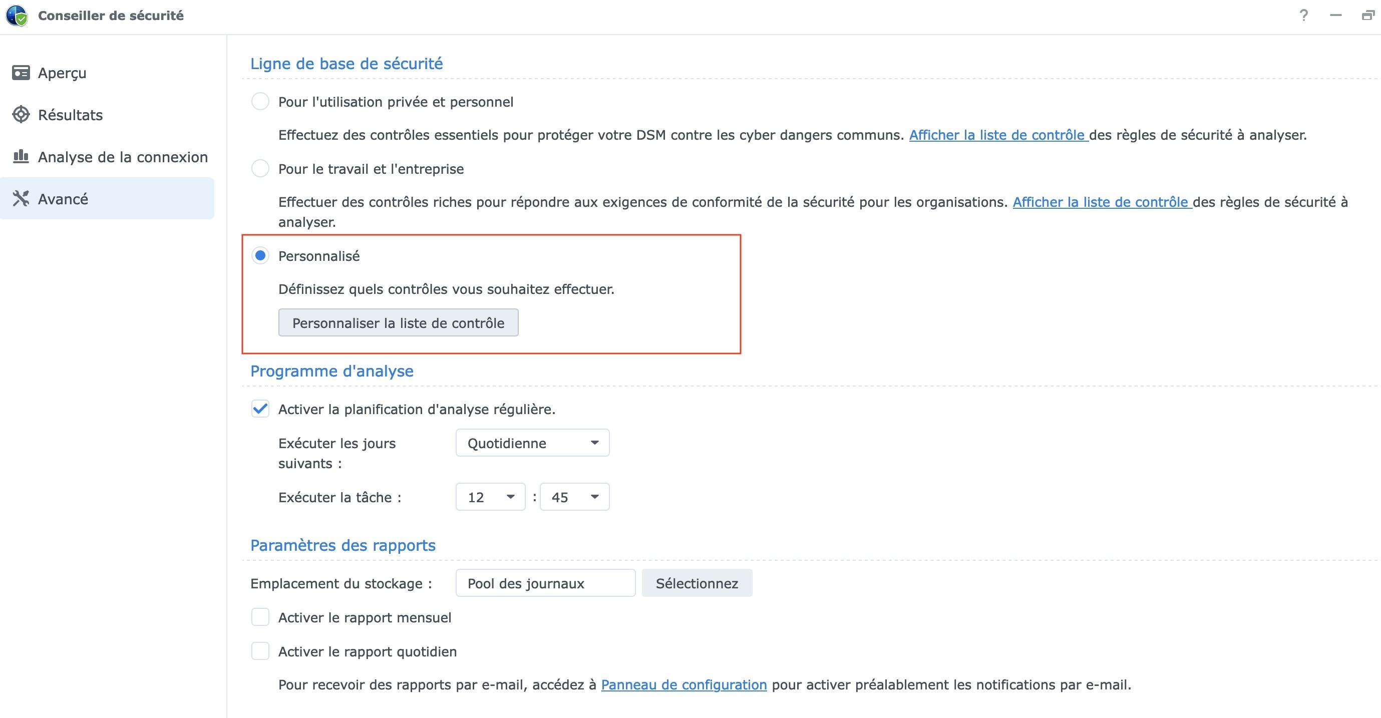Click Personnaliser la liste de contrôle button

[x=398, y=323]
